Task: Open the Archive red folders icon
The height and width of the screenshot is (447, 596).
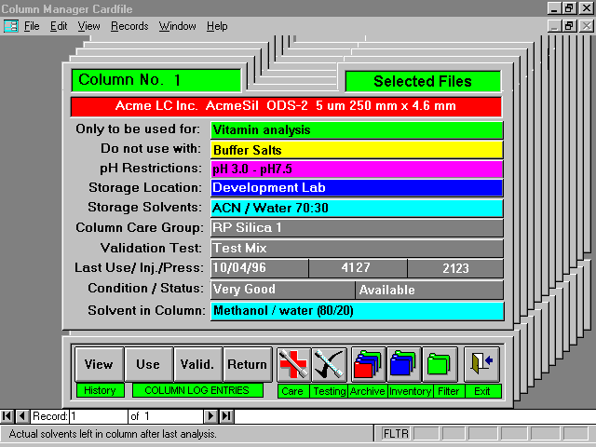Action: pos(368,364)
